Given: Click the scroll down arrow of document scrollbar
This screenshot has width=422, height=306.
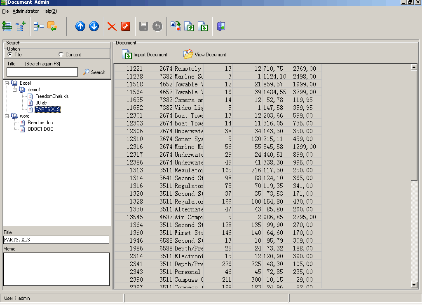Looking at the screenshot, I should pyautogui.click(x=414, y=285).
